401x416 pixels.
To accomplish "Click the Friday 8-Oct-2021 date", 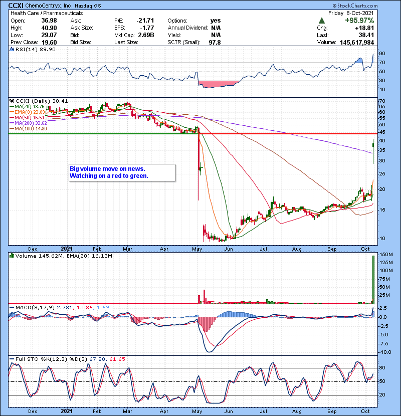I will point(351,13).
